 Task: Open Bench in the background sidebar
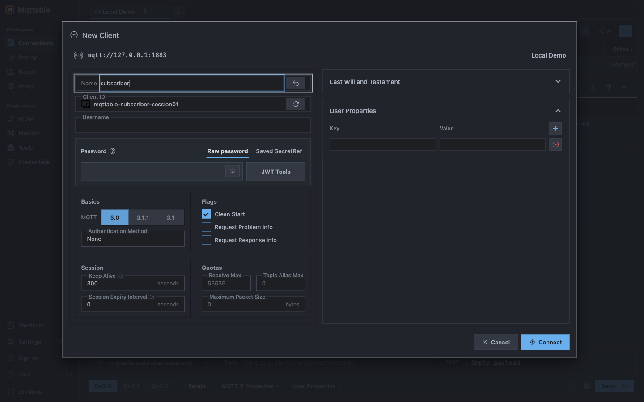[x=21, y=71]
